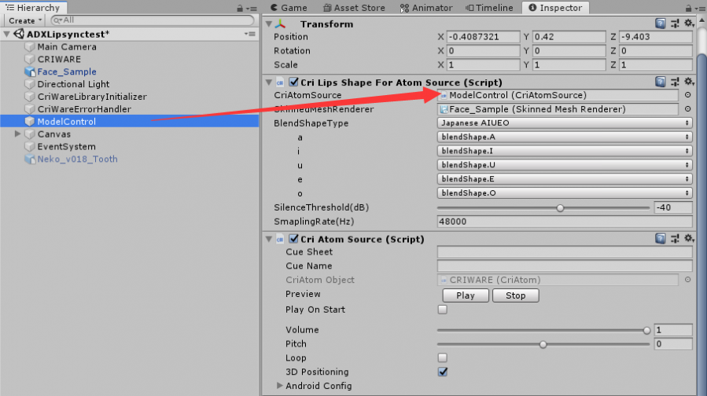Open the blendShape.E dropdown

[565, 179]
